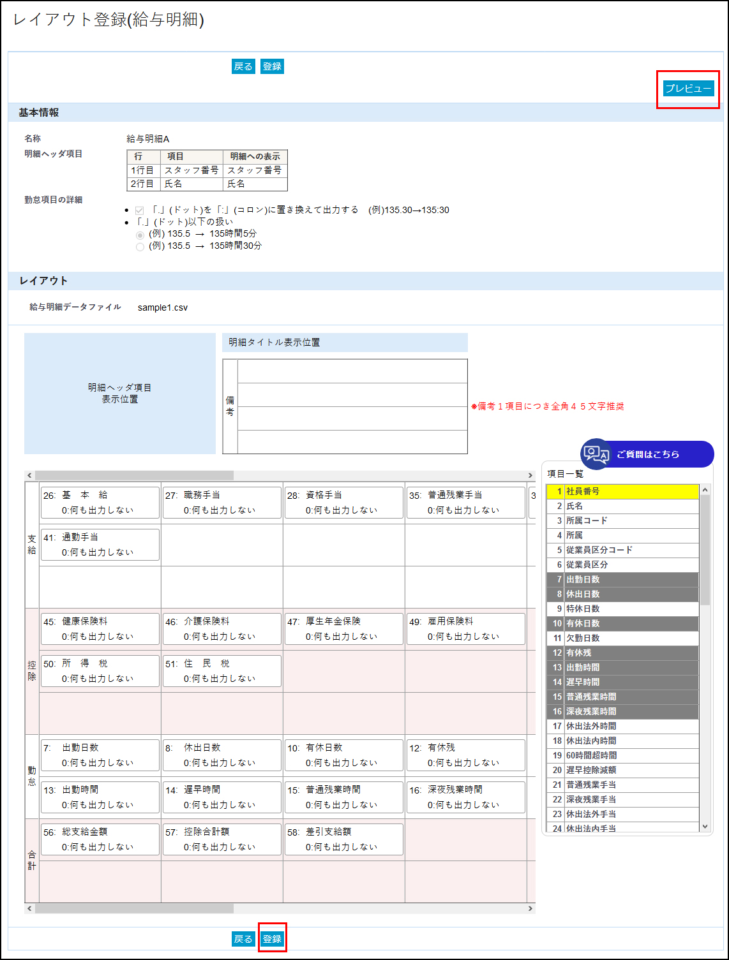Select 休出法外時間 in the item list
This screenshot has width=729, height=960.
point(622,726)
